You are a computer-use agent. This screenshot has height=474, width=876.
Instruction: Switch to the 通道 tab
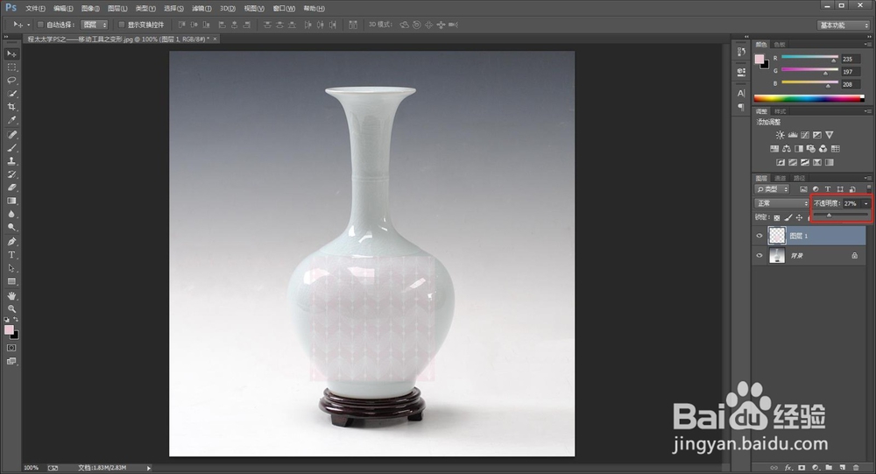click(x=781, y=179)
